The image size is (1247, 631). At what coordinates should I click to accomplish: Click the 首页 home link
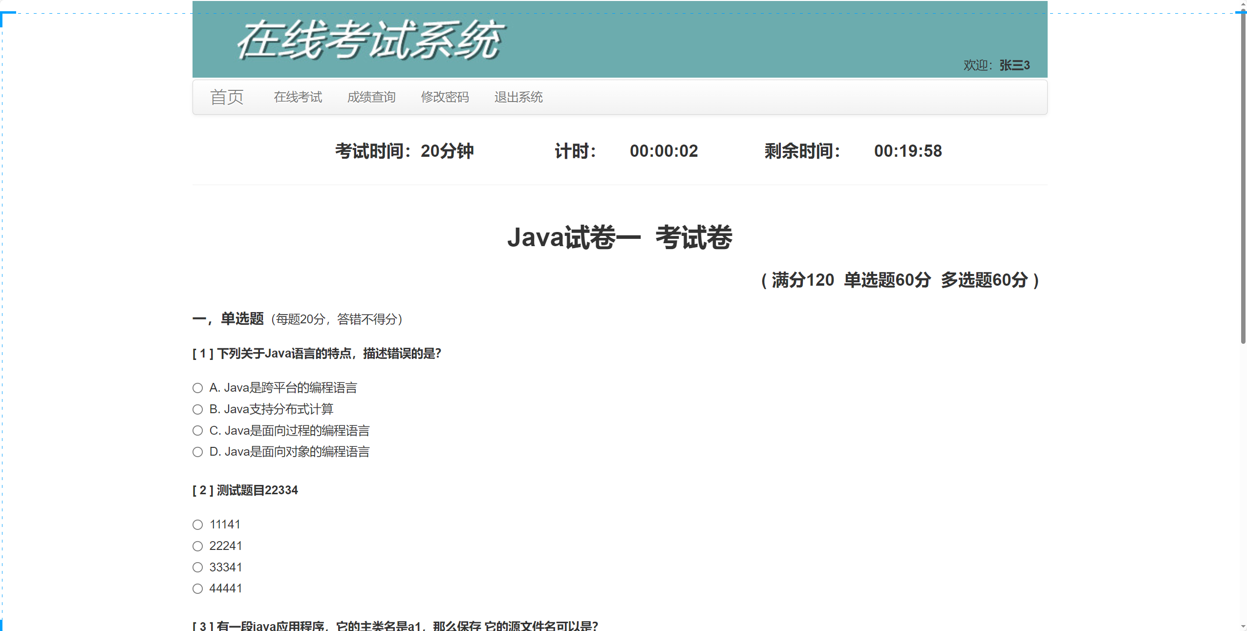tap(227, 97)
